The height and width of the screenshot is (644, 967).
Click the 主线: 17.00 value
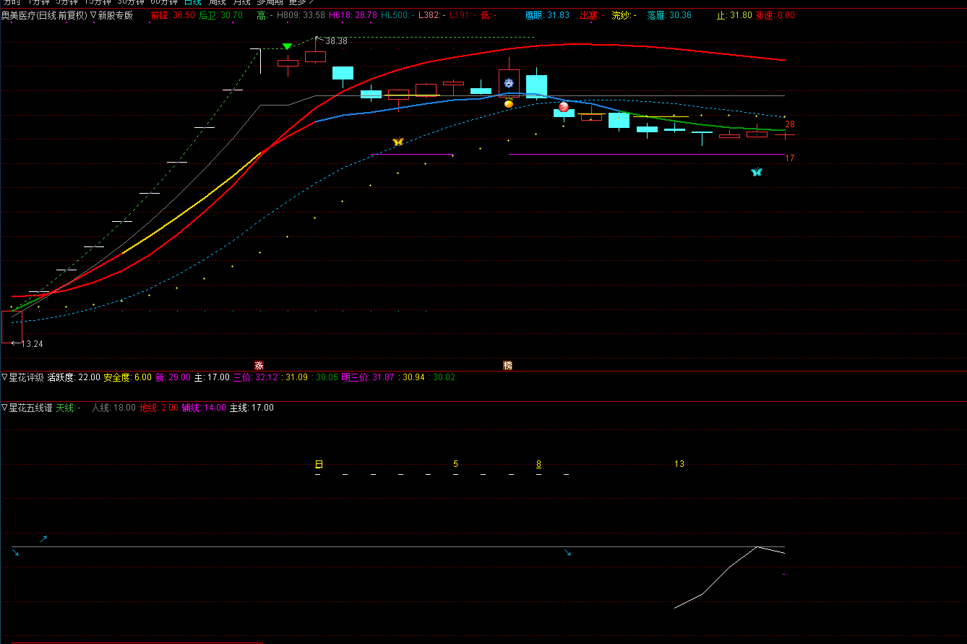point(252,408)
